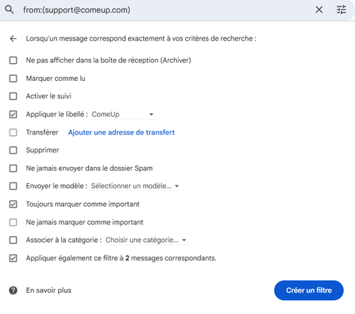Check the Archiver checkbox
Image resolution: width=355 pixels, height=314 pixels.
[13, 60]
